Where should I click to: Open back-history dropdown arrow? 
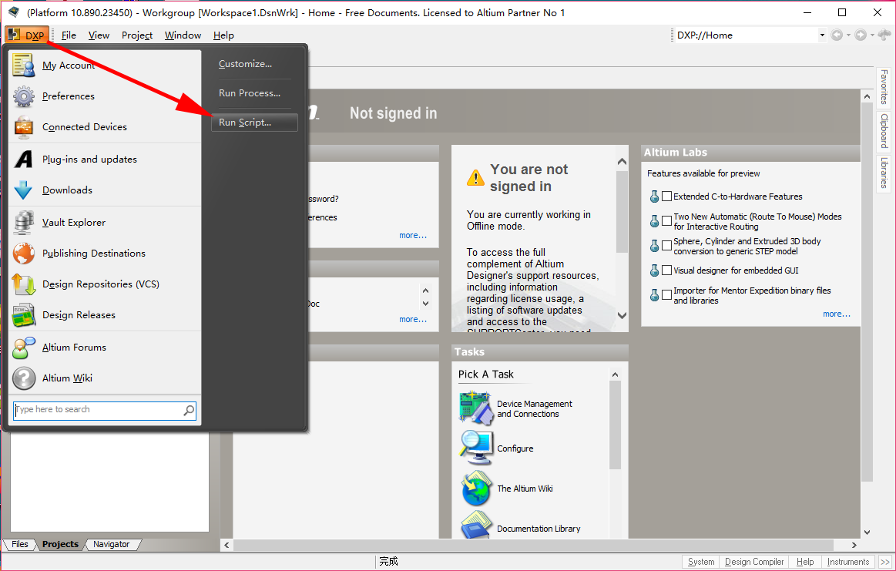point(848,35)
